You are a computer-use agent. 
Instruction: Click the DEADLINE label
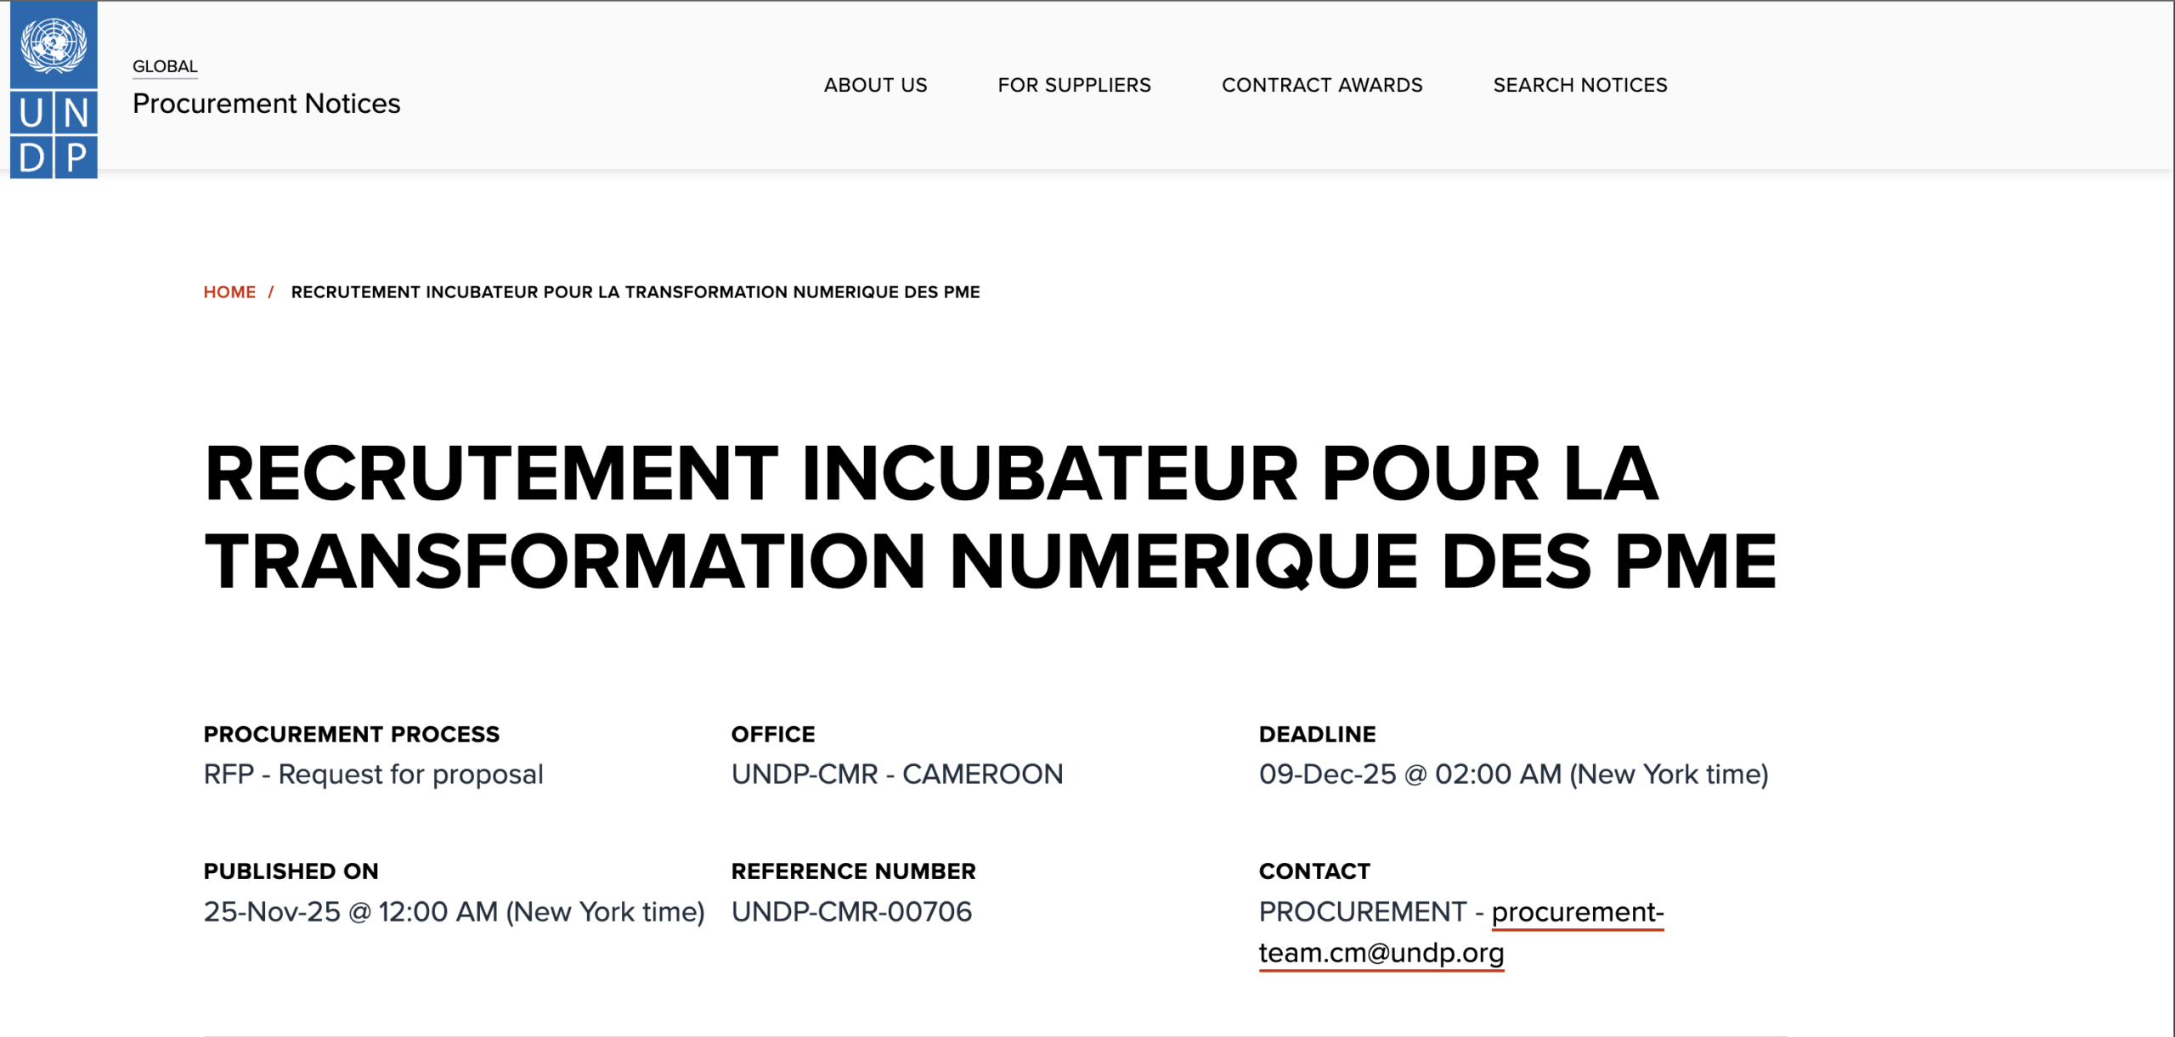(x=1317, y=735)
